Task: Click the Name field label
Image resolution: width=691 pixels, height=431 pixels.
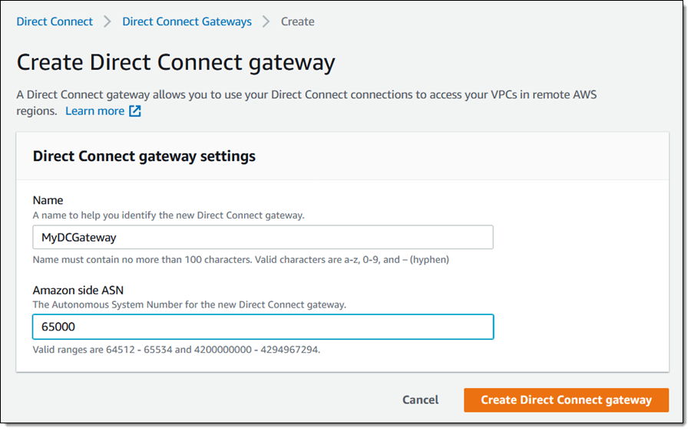Action: pyautogui.click(x=48, y=201)
